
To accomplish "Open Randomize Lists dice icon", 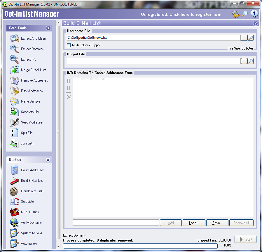I will [x=14, y=191].
